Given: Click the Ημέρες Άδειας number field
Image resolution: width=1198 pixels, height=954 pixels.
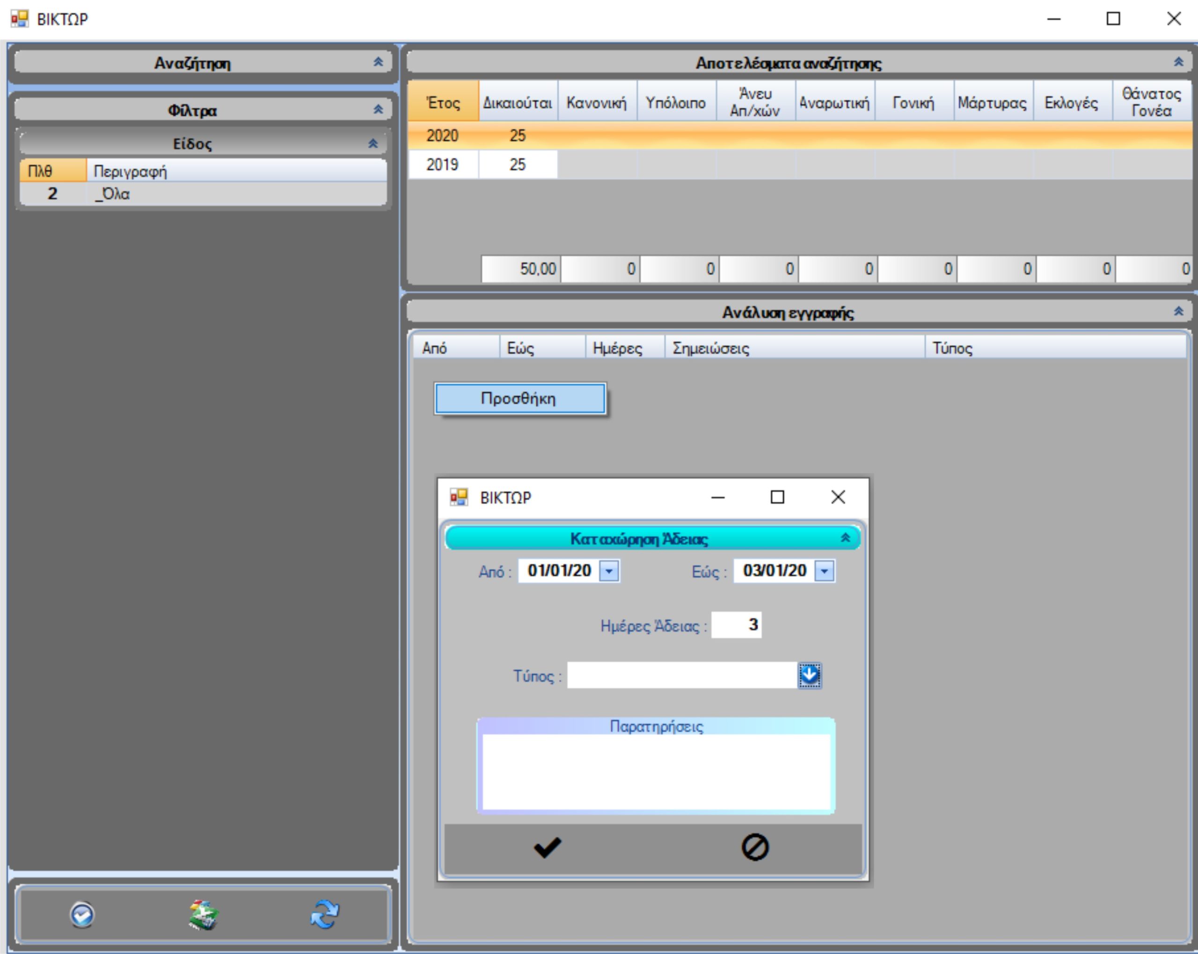Looking at the screenshot, I should [736, 625].
